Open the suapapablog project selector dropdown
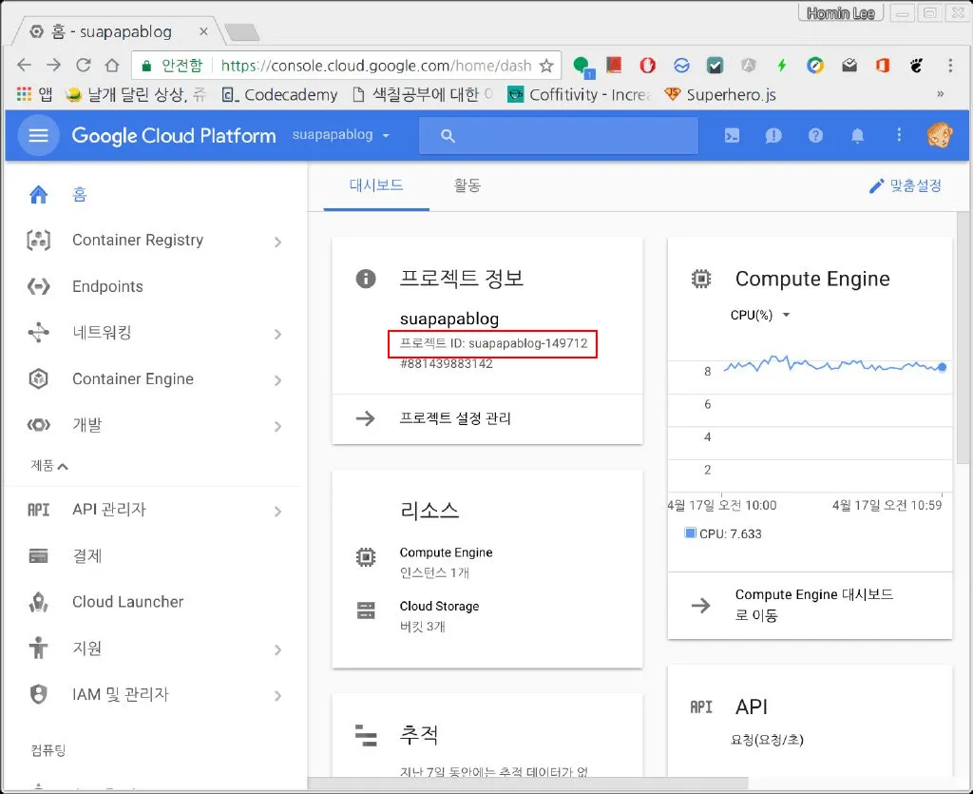This screenshot has height=794, width=973. [341, 135]
